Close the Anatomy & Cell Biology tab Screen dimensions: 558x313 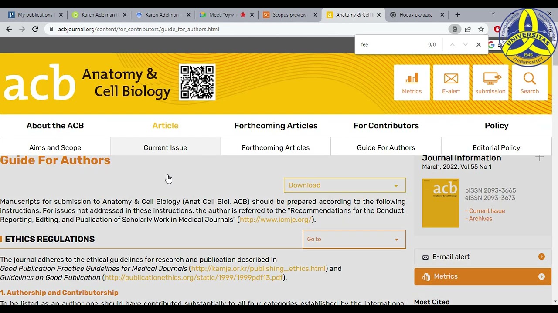379,15
